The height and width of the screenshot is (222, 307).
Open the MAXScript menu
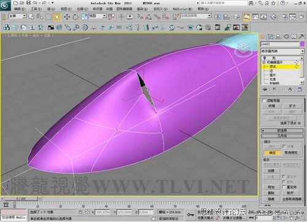coord(182,9)
